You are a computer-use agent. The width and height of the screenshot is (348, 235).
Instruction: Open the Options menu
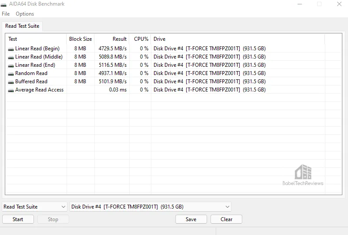point(25,14)
